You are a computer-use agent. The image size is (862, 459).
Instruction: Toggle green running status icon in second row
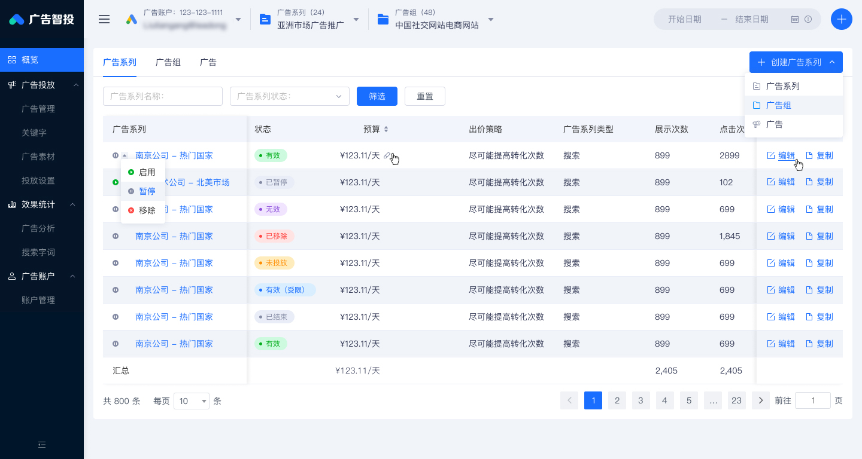click(116, 182)
